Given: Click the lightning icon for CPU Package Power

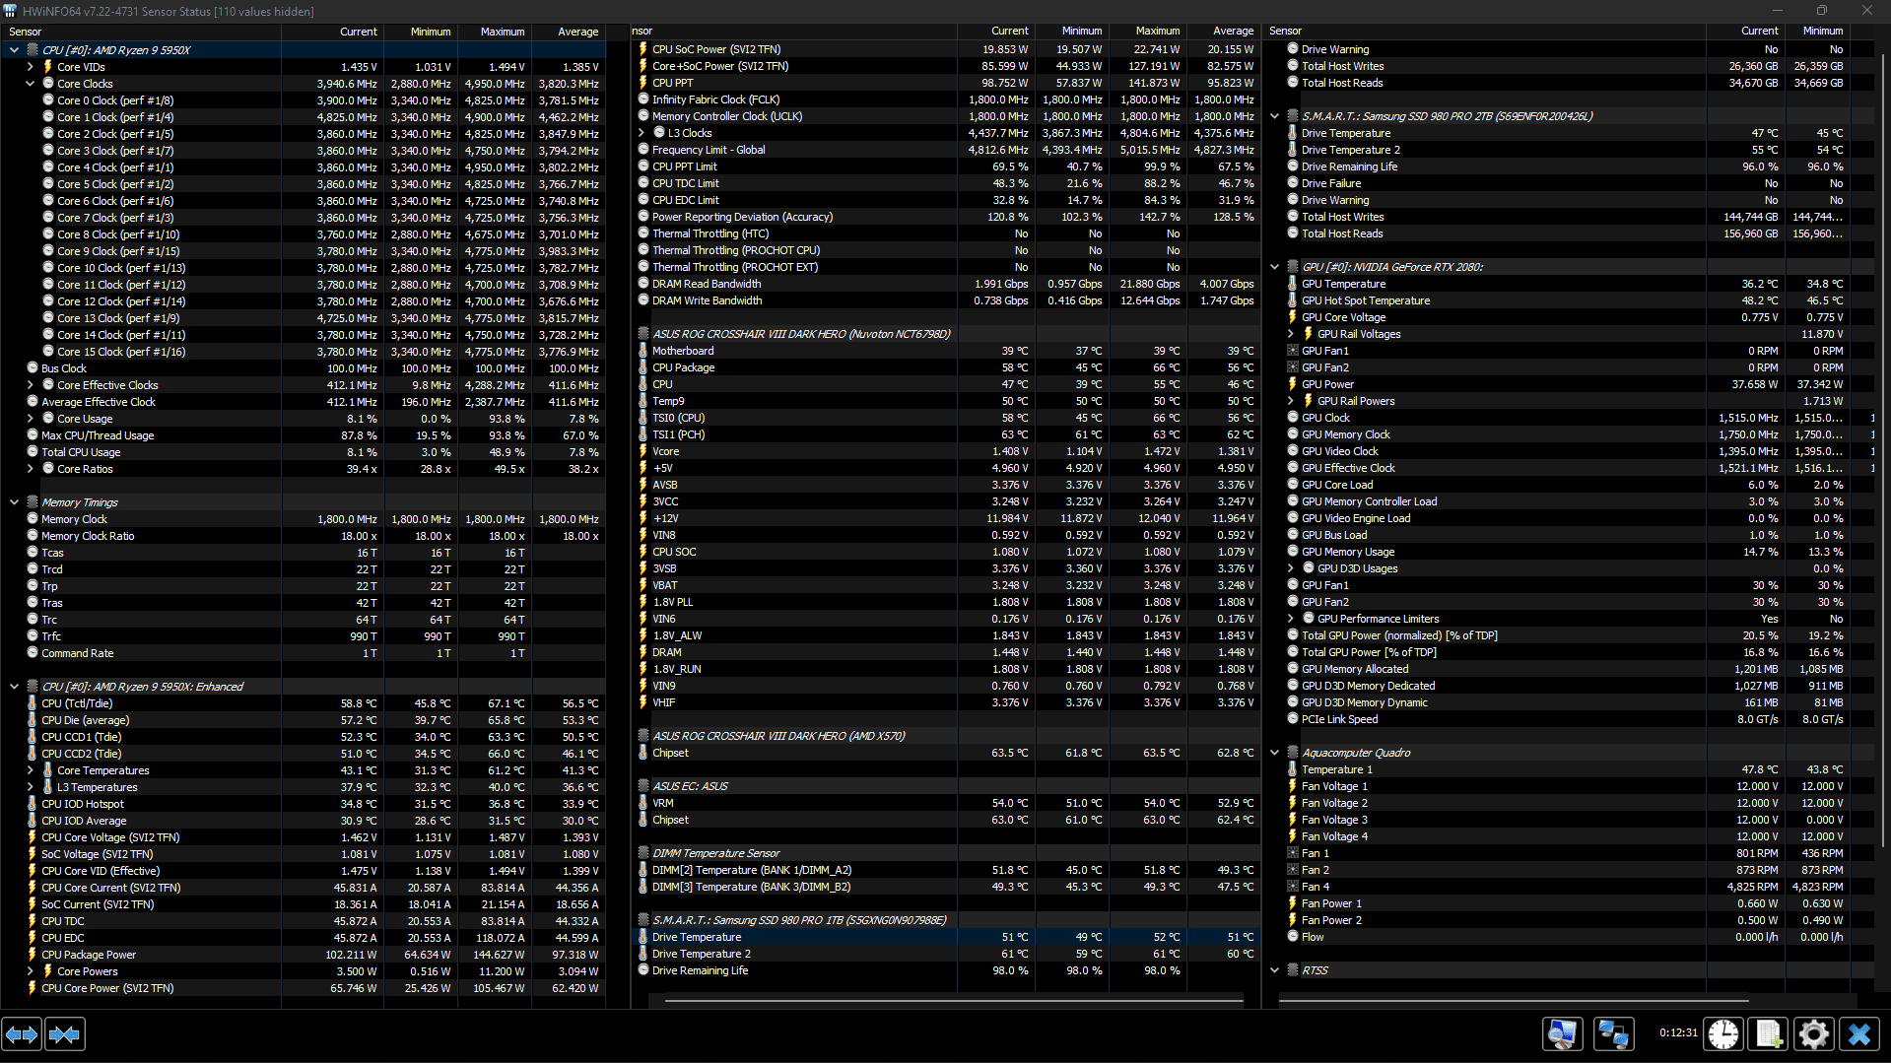Looking at the screenshot, I should [x=33, y=955].
